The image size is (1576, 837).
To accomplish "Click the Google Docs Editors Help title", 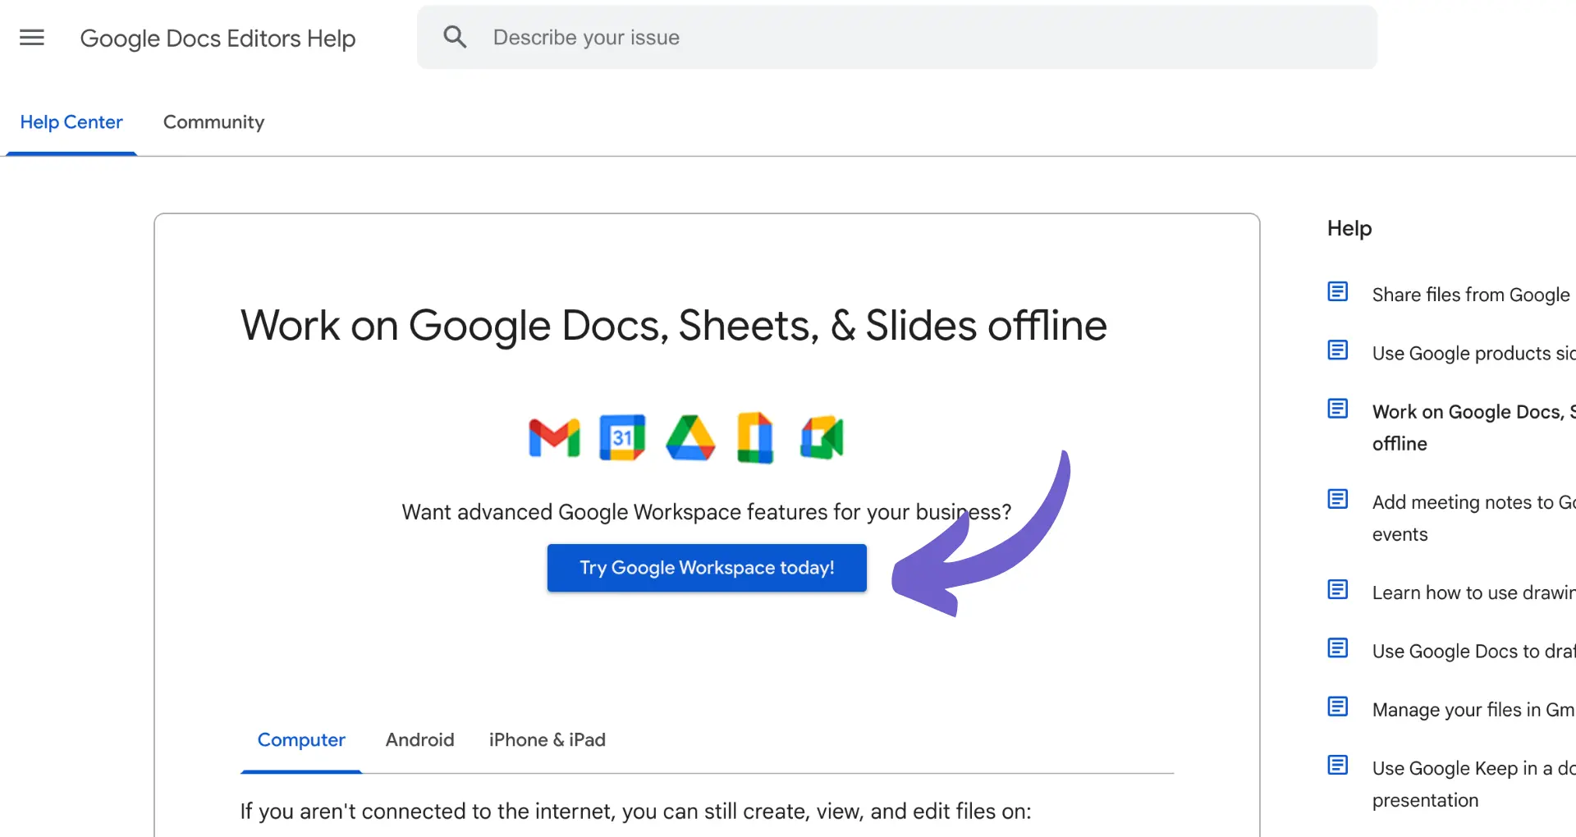I will (x=218, y=39).
